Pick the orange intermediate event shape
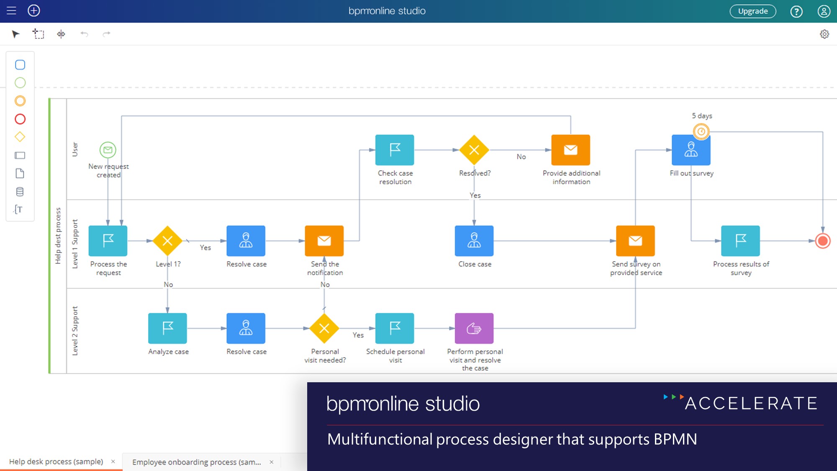The height and width of the screenshot is (471, 837). coord(20,101)
